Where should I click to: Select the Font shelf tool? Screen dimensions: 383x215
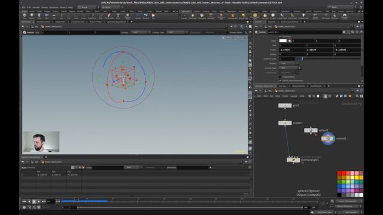coord(118,16)
